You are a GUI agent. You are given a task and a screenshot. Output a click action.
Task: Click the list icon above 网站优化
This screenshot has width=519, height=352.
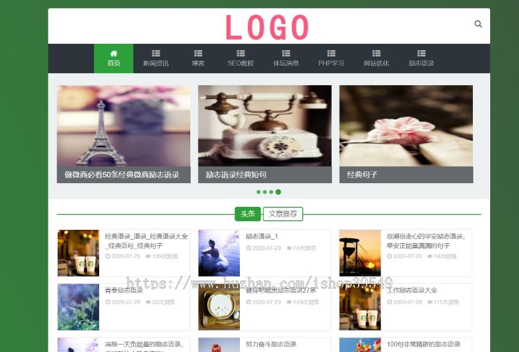[377, 53]
